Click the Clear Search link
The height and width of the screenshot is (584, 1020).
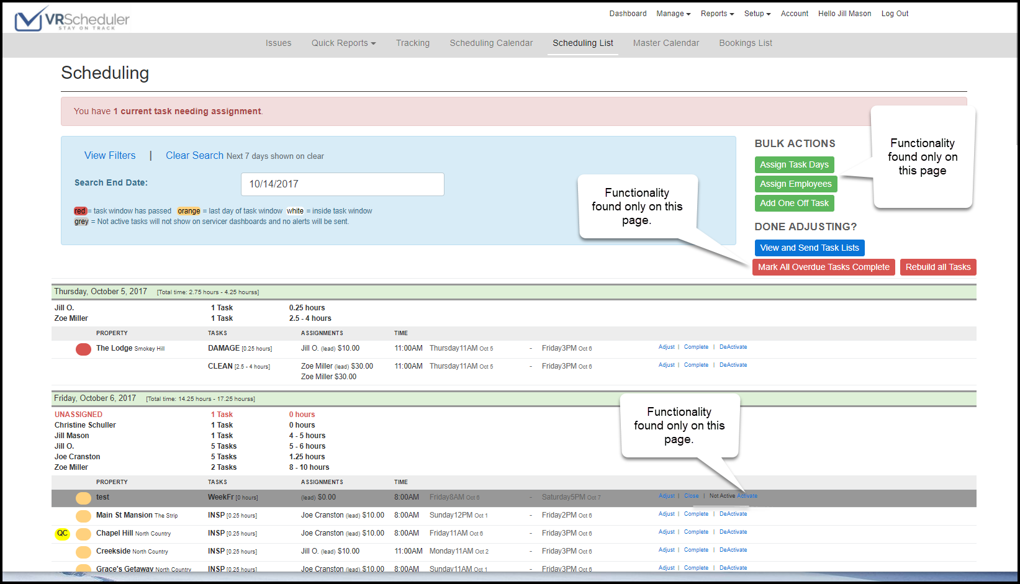coord(194,156)
